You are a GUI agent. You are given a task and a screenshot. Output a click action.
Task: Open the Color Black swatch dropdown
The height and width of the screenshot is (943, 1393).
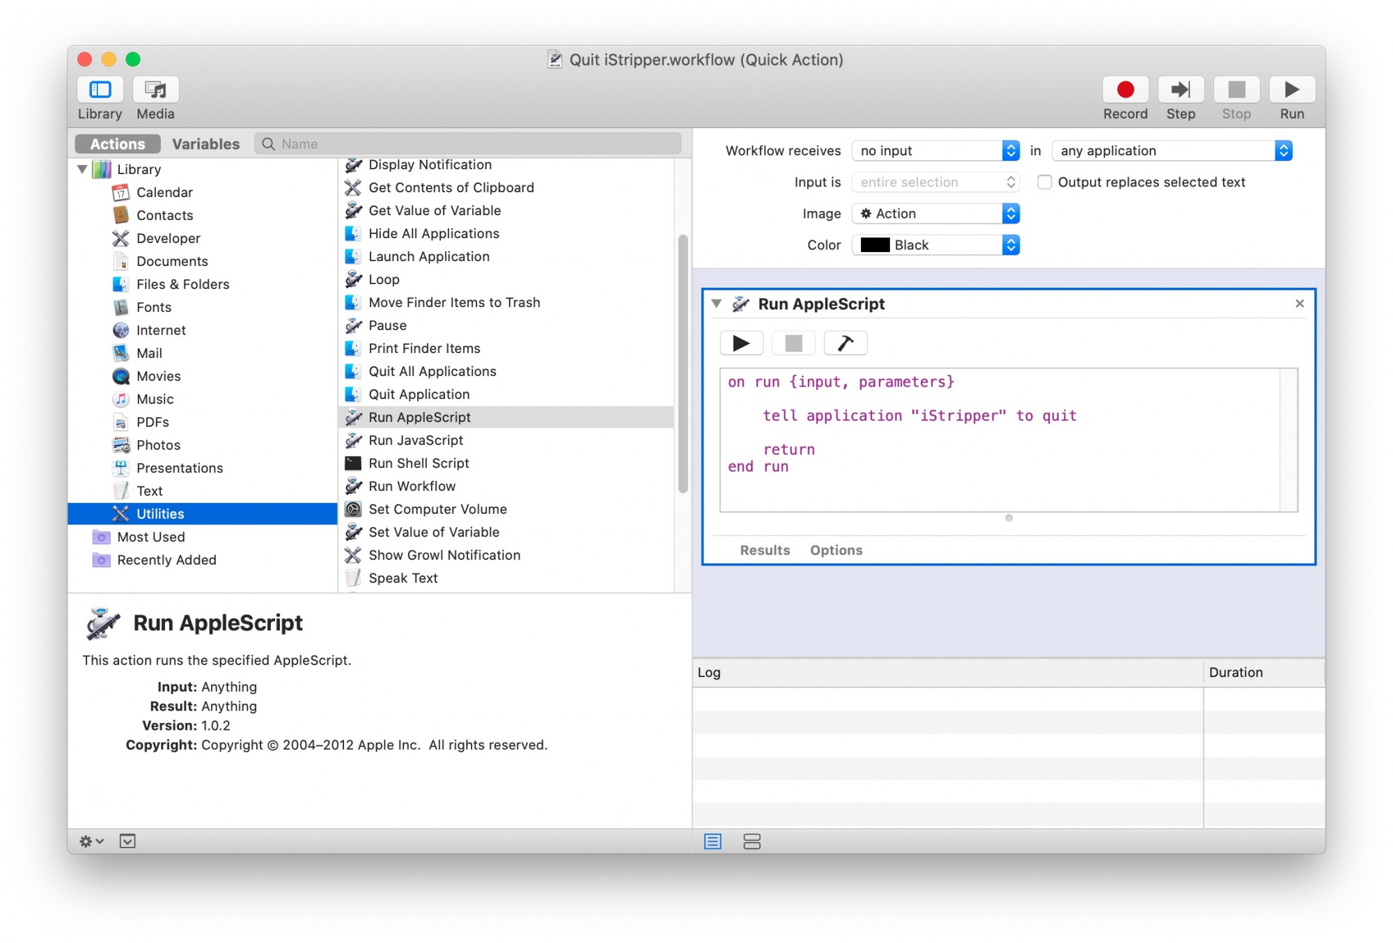click(x=935, y=244)
